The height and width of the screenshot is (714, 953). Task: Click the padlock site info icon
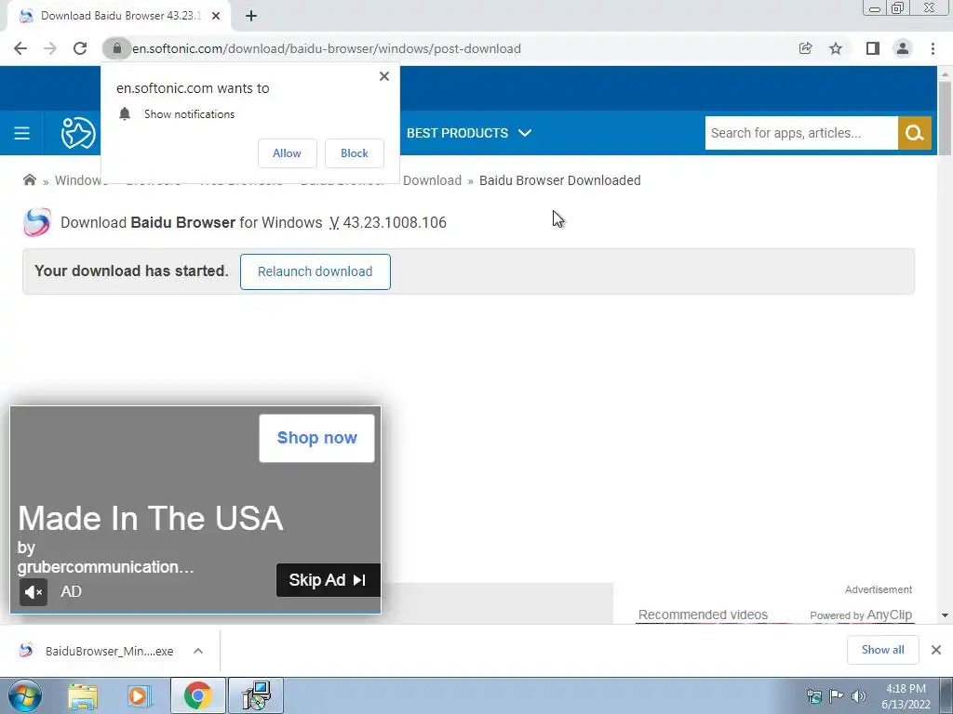[x=116, y=48]
